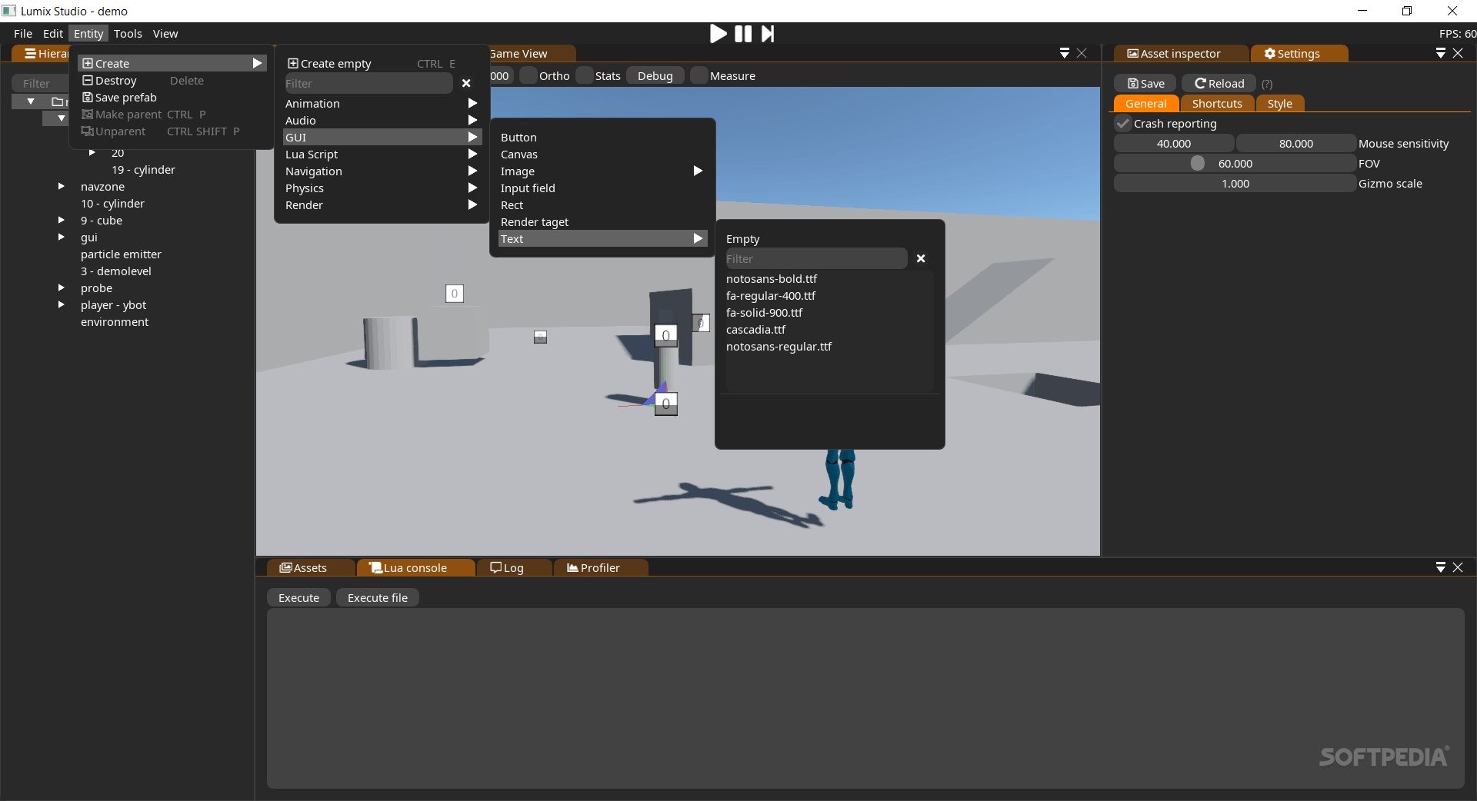Open the Game View panel dropdown arrow

(1065, 53)
